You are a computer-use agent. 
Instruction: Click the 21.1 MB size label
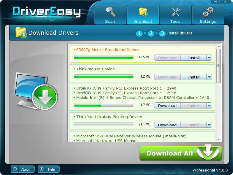pos(144,124)
